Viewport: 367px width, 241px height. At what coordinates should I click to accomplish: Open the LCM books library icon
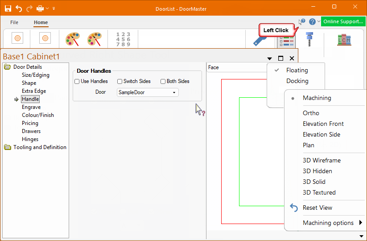click(344, 40)
